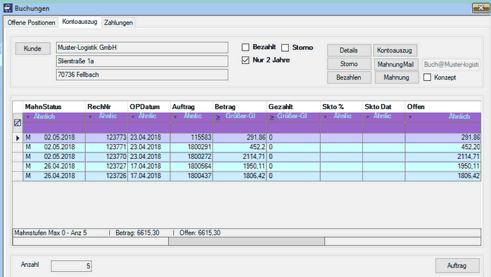This screenshot has height=277, width=491.
Task: Select invoice number 123770 cell
Action: pos(106,157)
